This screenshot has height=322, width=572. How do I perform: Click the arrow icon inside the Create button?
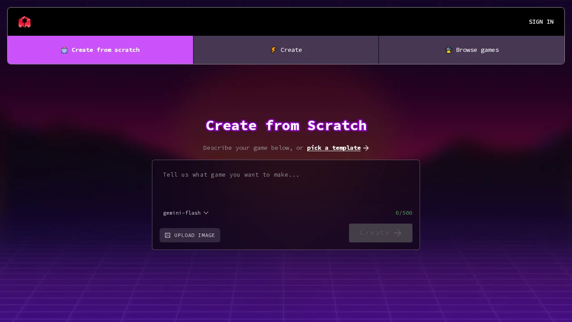[x=398, y=233]
